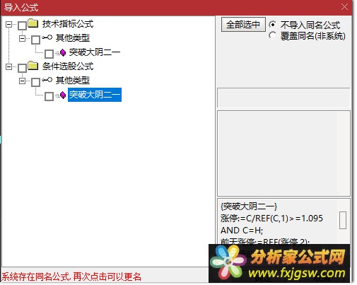Select the 技术指标公式 tree label
Screen dimensions: 357x285
tap(68, 24)
